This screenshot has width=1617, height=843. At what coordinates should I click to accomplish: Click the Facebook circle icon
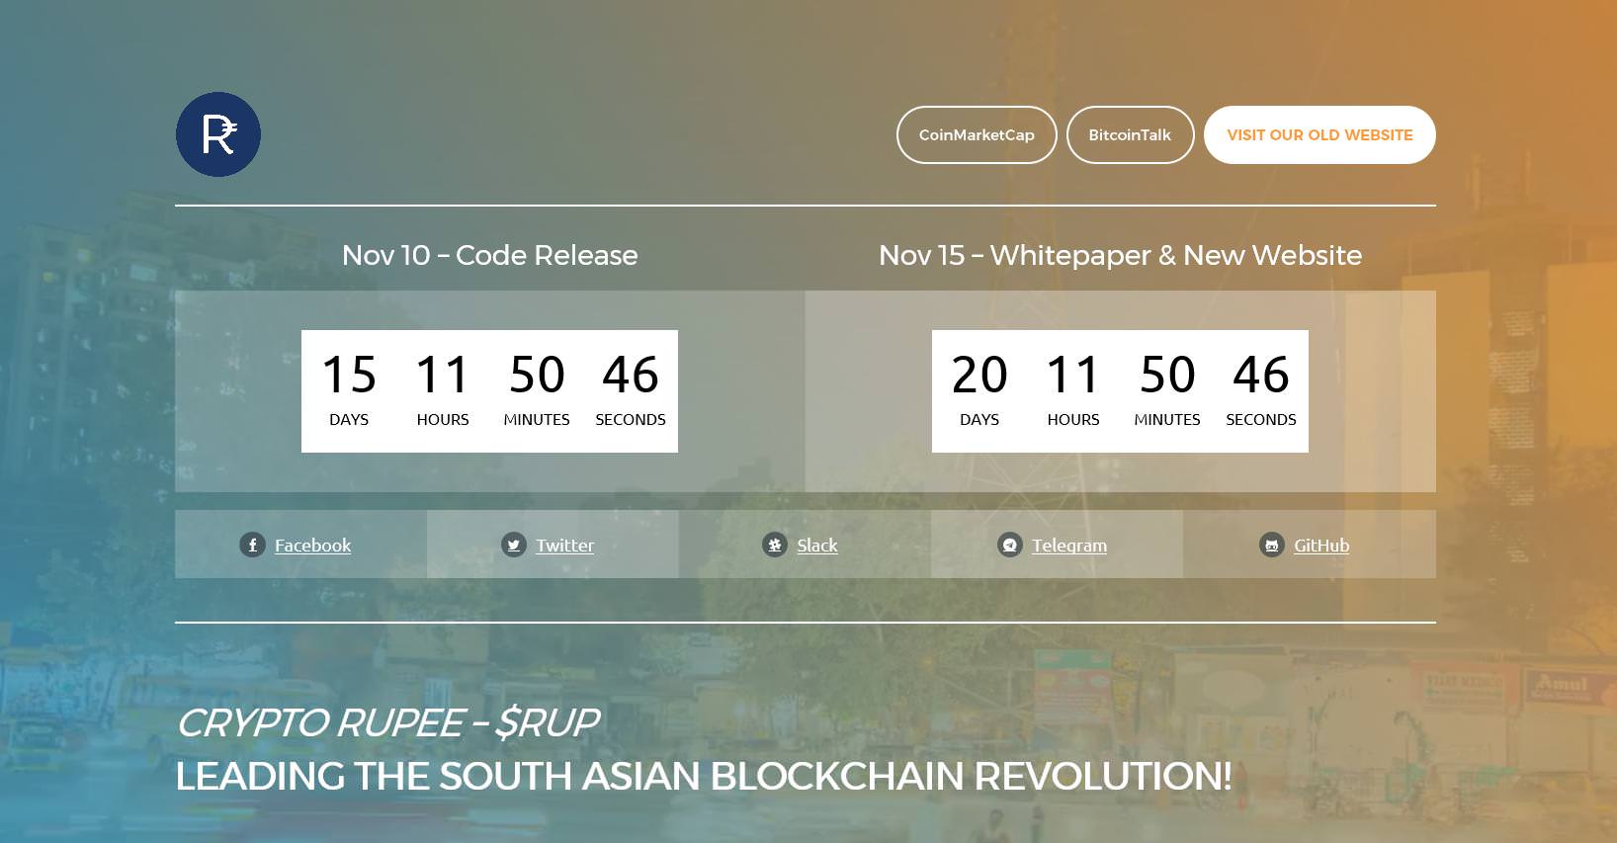click(x=252, y=545)
